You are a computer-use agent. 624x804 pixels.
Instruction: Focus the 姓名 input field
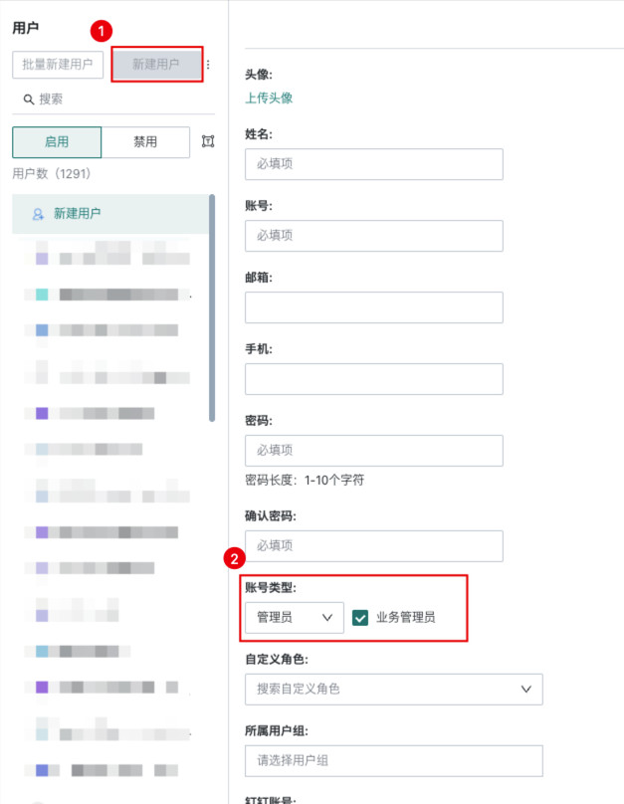[373, 164]
